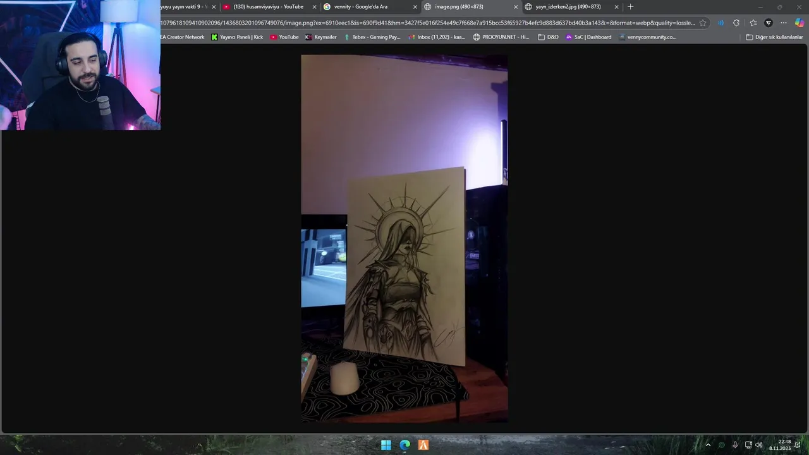Open the Yayıncı Paneli | Kick bookmark
Image resolution: width=809 pixels, height=455 pixels.
coord(237,37)
